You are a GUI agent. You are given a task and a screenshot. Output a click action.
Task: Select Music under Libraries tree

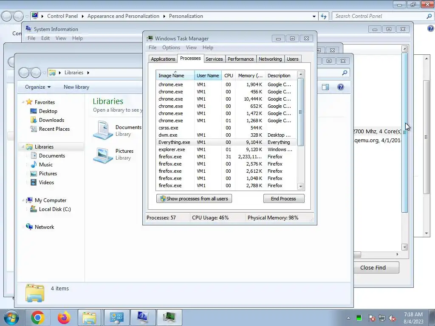tap(46, 165)
